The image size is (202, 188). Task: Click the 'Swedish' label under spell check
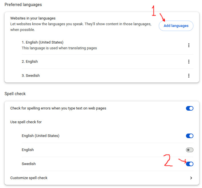[x=29, y=164]
